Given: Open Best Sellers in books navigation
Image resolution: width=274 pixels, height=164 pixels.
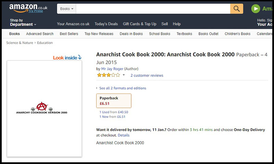Looking at the screenshot, I should point(69,34).
